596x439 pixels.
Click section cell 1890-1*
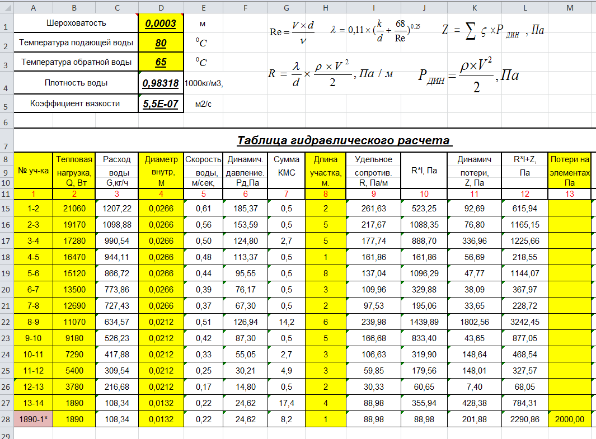coord(34,419)
